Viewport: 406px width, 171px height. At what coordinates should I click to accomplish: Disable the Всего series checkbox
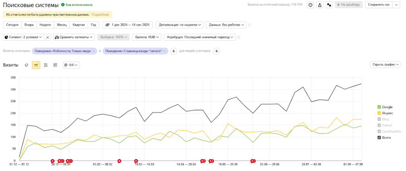point(379,137)
